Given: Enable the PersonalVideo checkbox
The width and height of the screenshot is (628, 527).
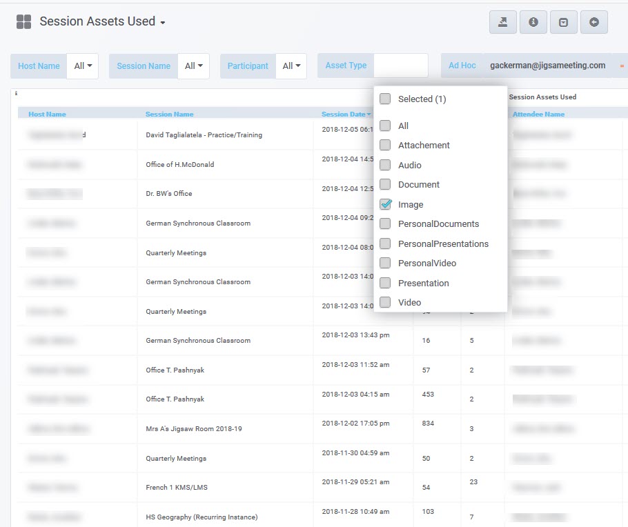Looking at the screenshot, I should click(385, 263).
